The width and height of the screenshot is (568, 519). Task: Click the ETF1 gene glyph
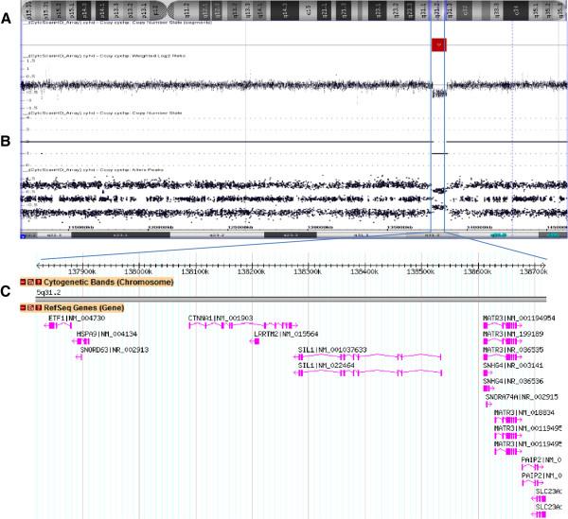pos(58,326)
